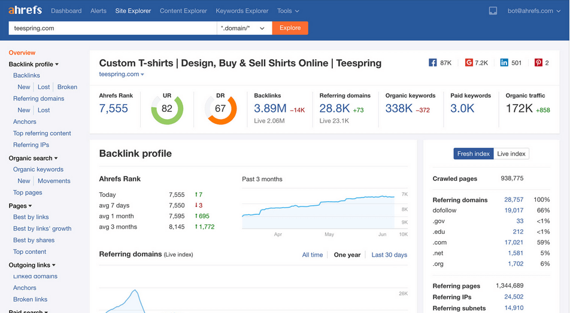
Task: Click Organic keywords count 338K
Action: tap(399, 108)
